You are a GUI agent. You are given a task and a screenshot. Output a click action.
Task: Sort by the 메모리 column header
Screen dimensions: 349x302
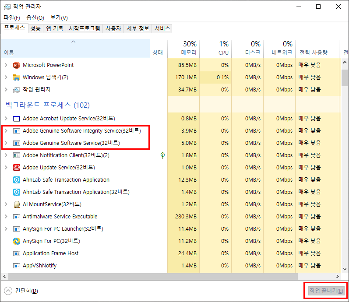(x=183, y=49)
